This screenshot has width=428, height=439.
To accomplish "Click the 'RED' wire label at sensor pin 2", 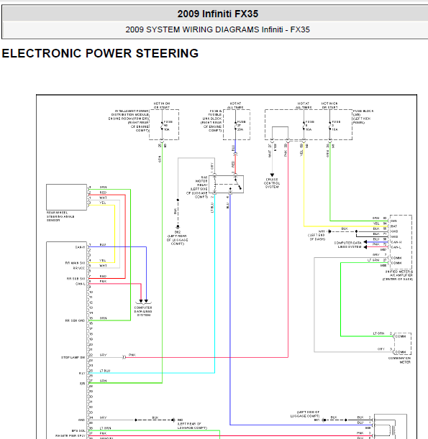I will (103, 193).
